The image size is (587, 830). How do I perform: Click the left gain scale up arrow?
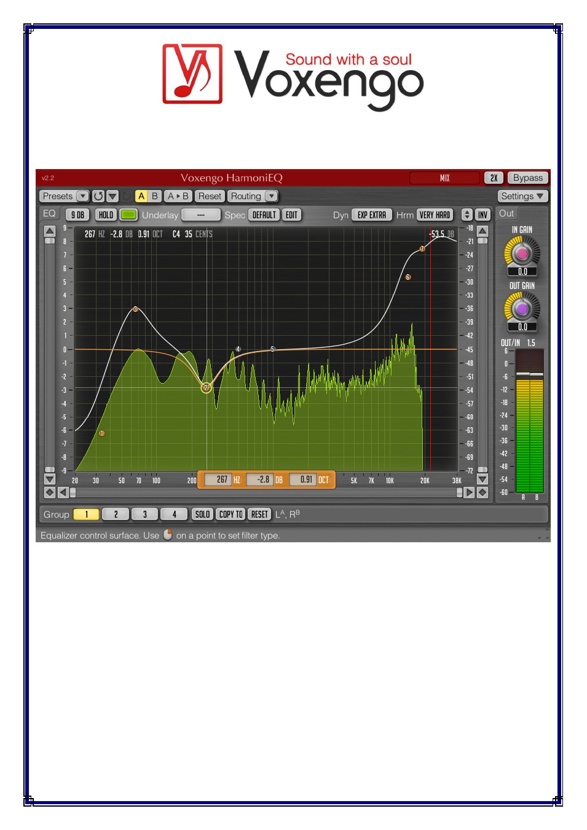[50, 231]
